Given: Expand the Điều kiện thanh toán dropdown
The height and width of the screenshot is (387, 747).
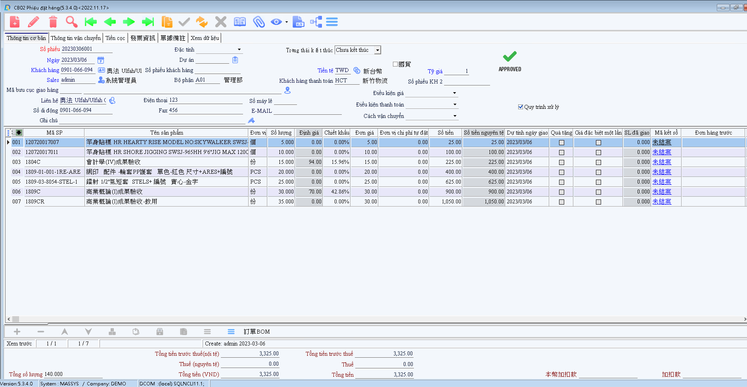Looking at the screenshot, I should (x=455, y=104).
